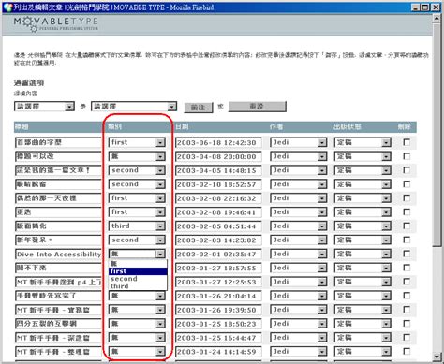Viewport: 444px width, 364px height.
Task: Click the 出版狀態 column header
Action: tap(347, 126)
